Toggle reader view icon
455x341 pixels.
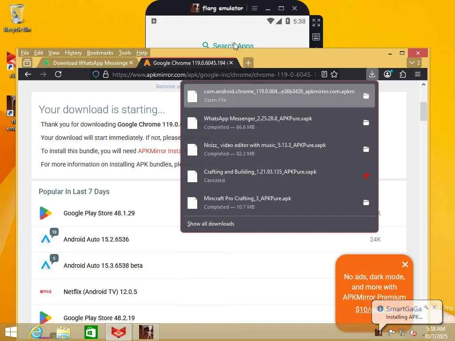pos(324,75)
